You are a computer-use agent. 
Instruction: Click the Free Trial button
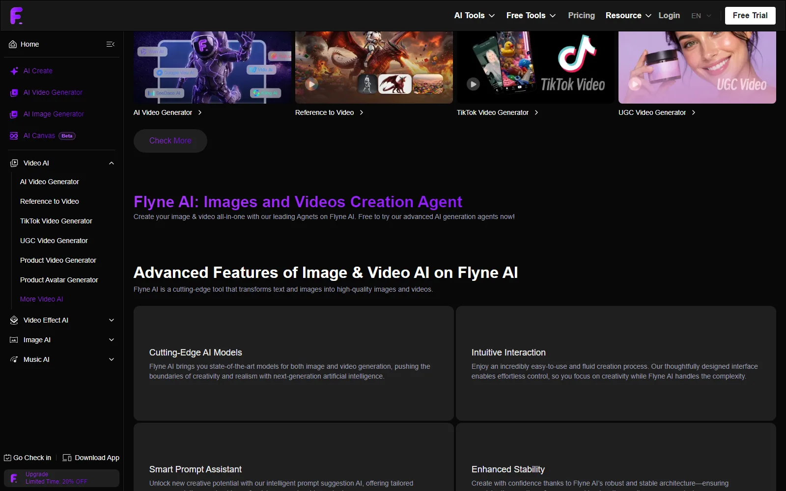(x=750, y=16)
